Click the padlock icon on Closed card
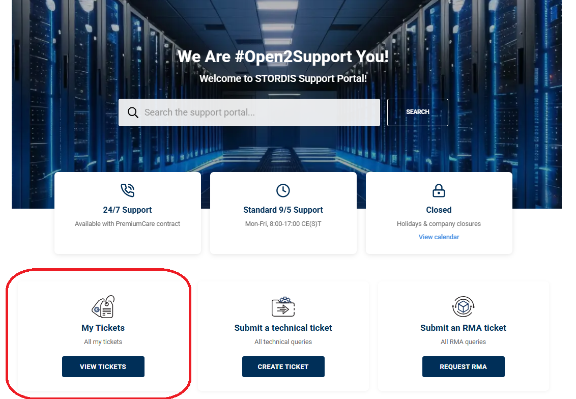 439,190
